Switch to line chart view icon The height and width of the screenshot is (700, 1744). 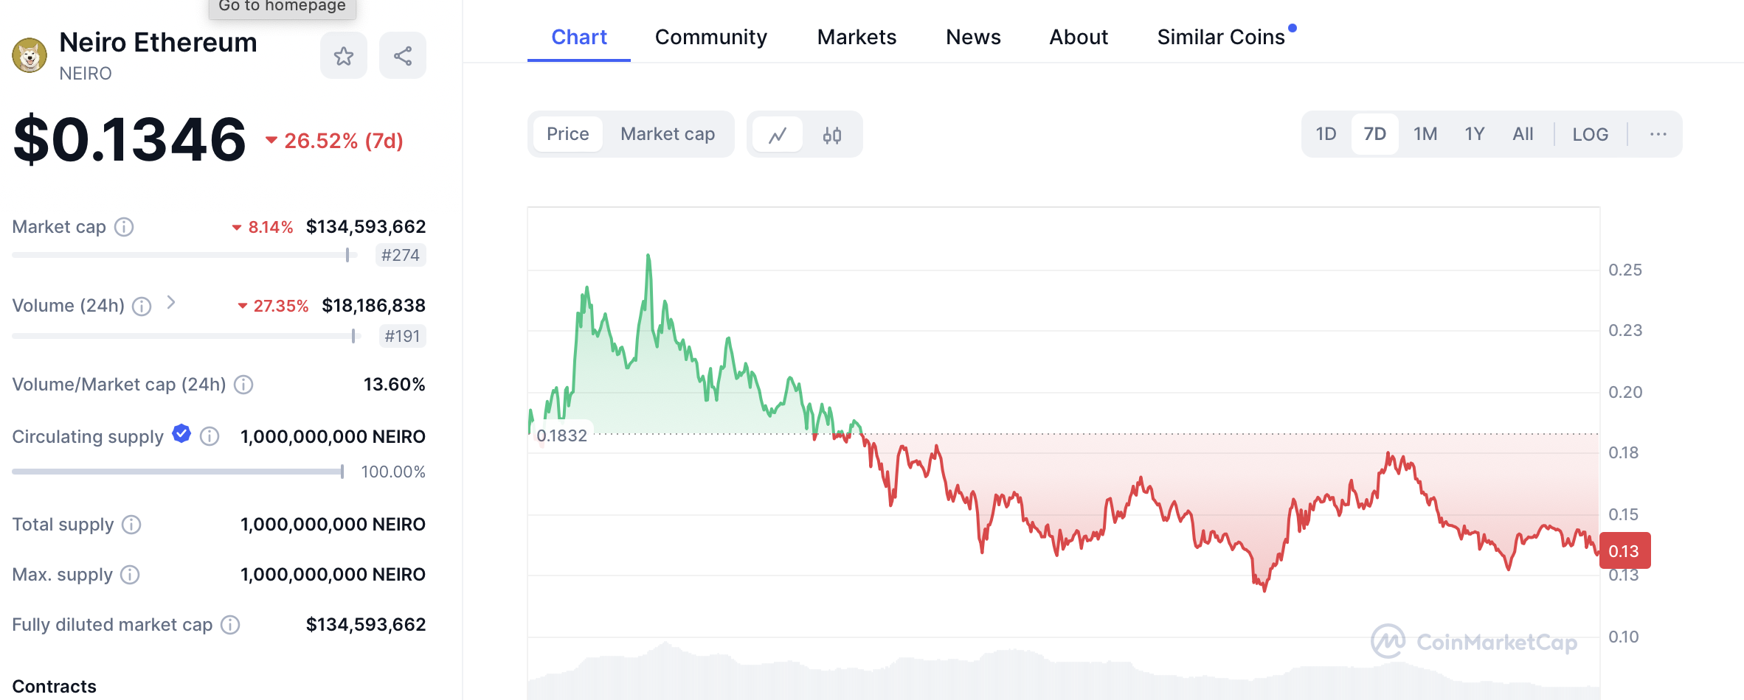778,135
